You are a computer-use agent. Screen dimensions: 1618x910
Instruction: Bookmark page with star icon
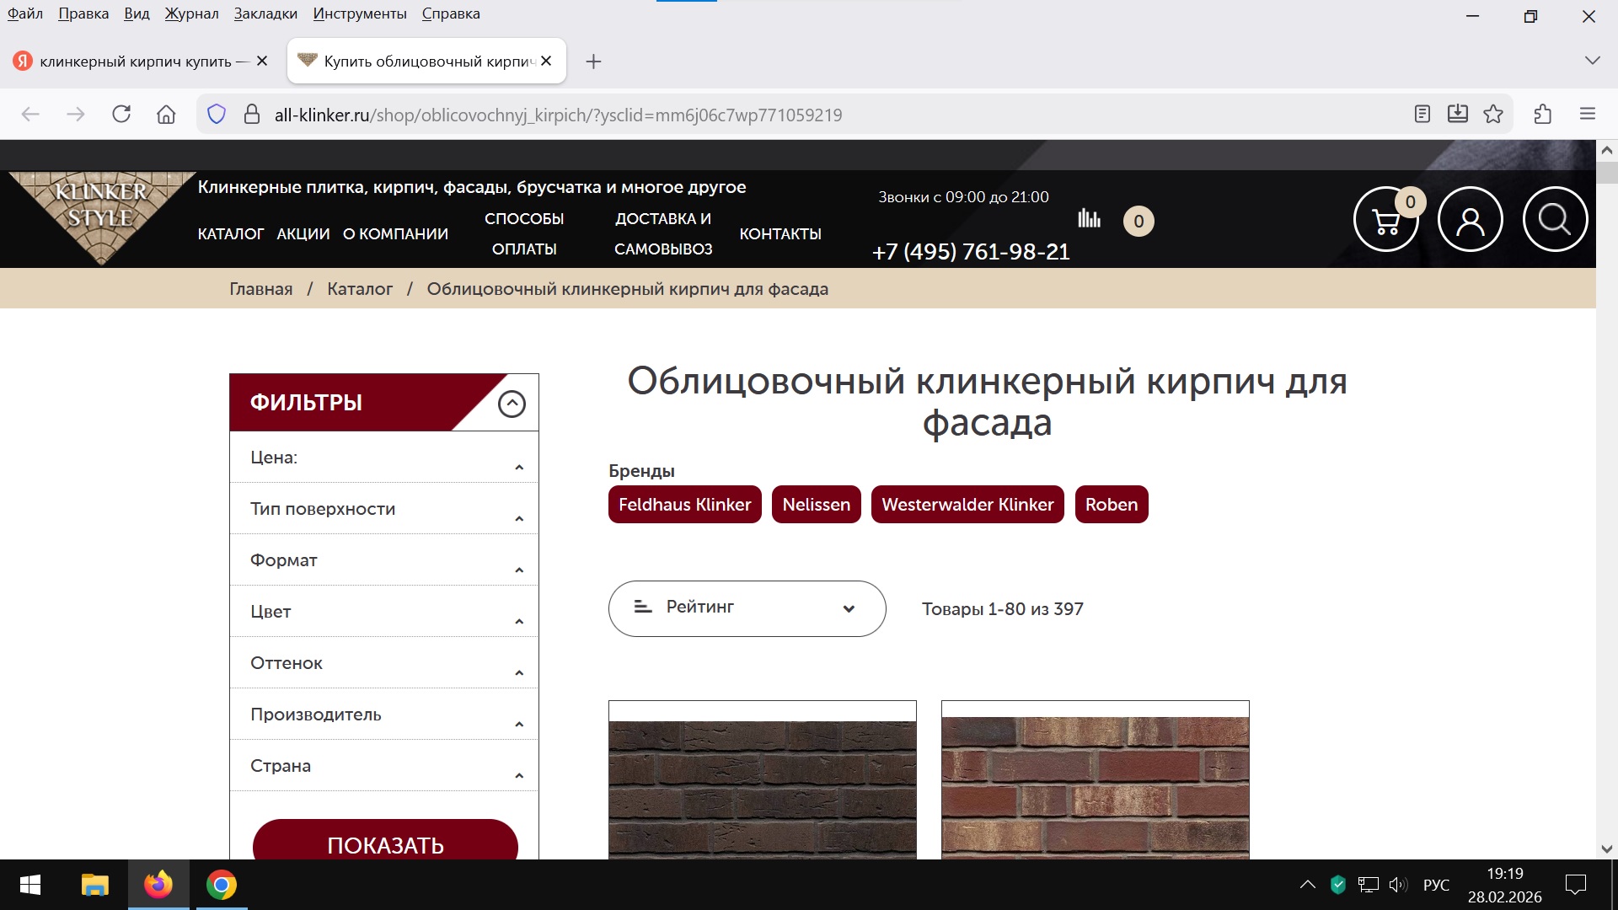pyautogui.click(x=1493, y=115)
